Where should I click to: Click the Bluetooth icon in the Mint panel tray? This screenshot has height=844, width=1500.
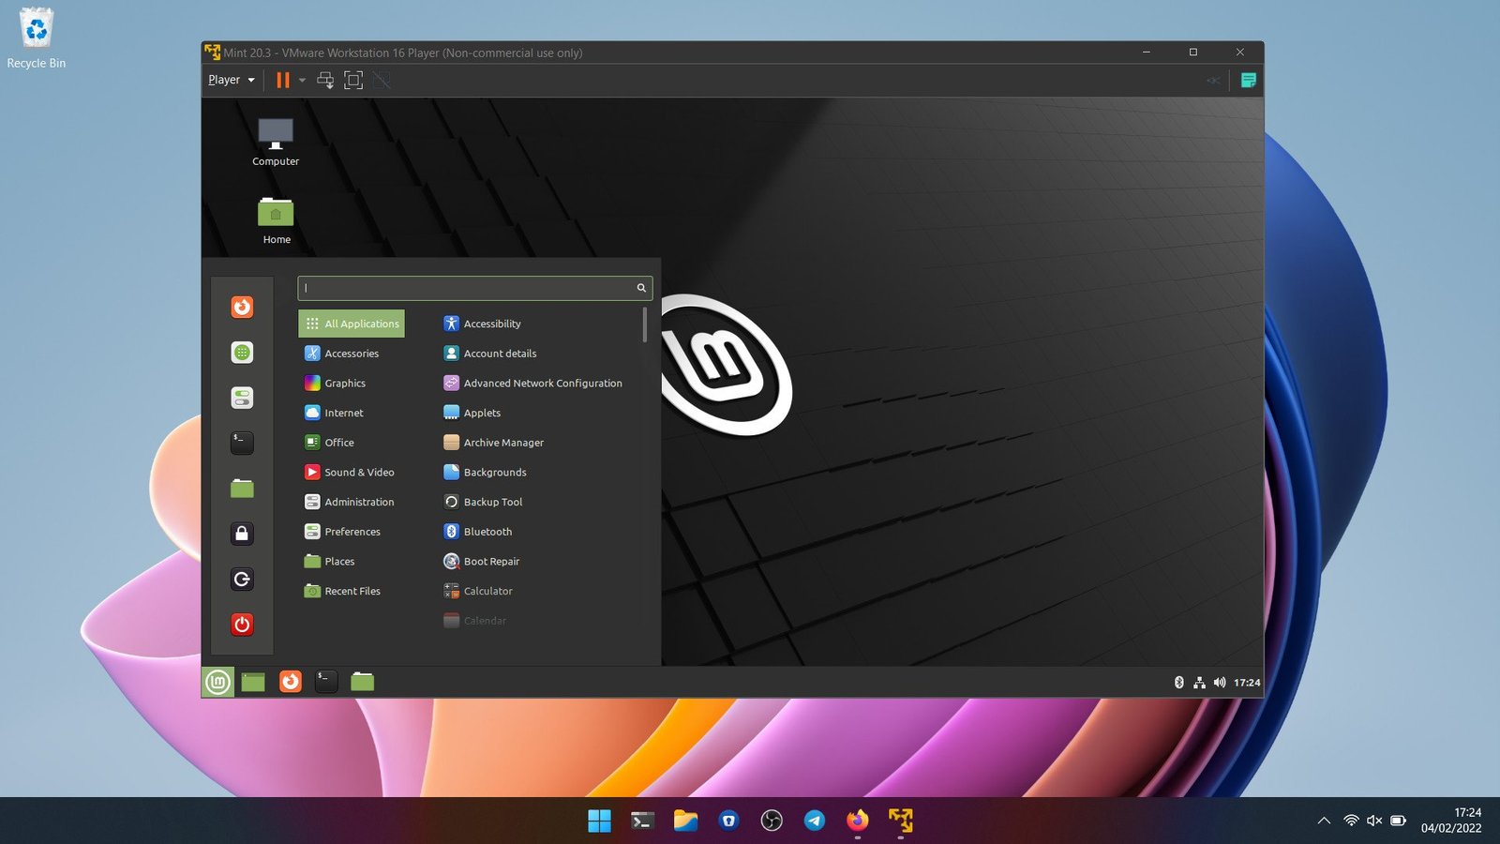1179,683
